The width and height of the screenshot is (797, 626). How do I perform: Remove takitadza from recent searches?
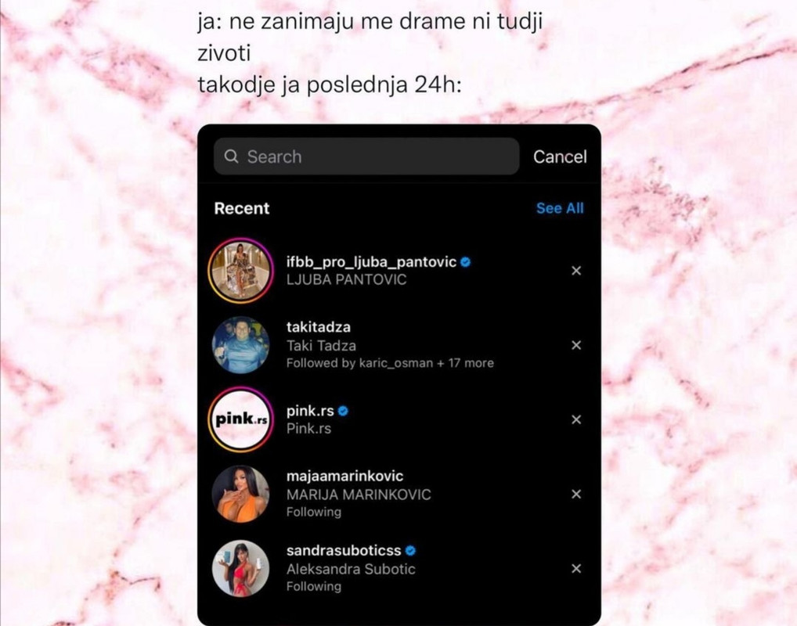point(576,345)
